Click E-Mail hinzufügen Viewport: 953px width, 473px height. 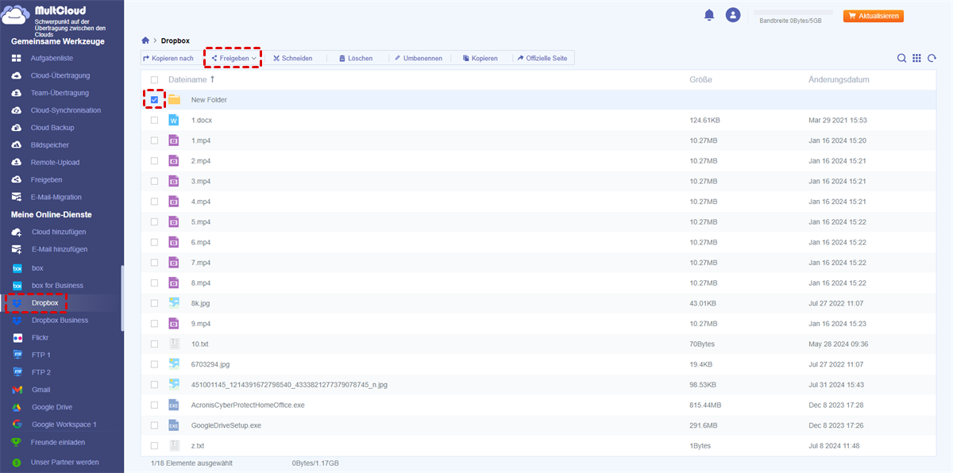tap(60, 249)
